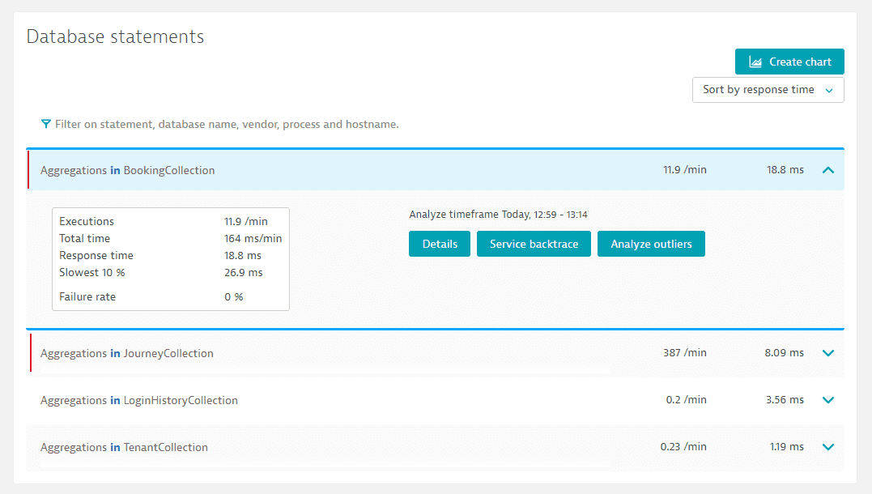Click the Service backtrace button

click(534, 244)
